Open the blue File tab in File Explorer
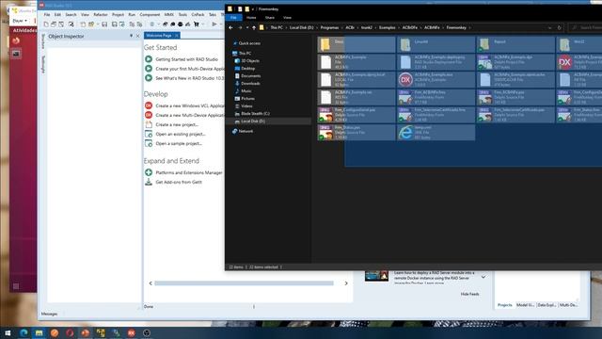This screenshot has height=339, width=602. [x=233, y=18]
